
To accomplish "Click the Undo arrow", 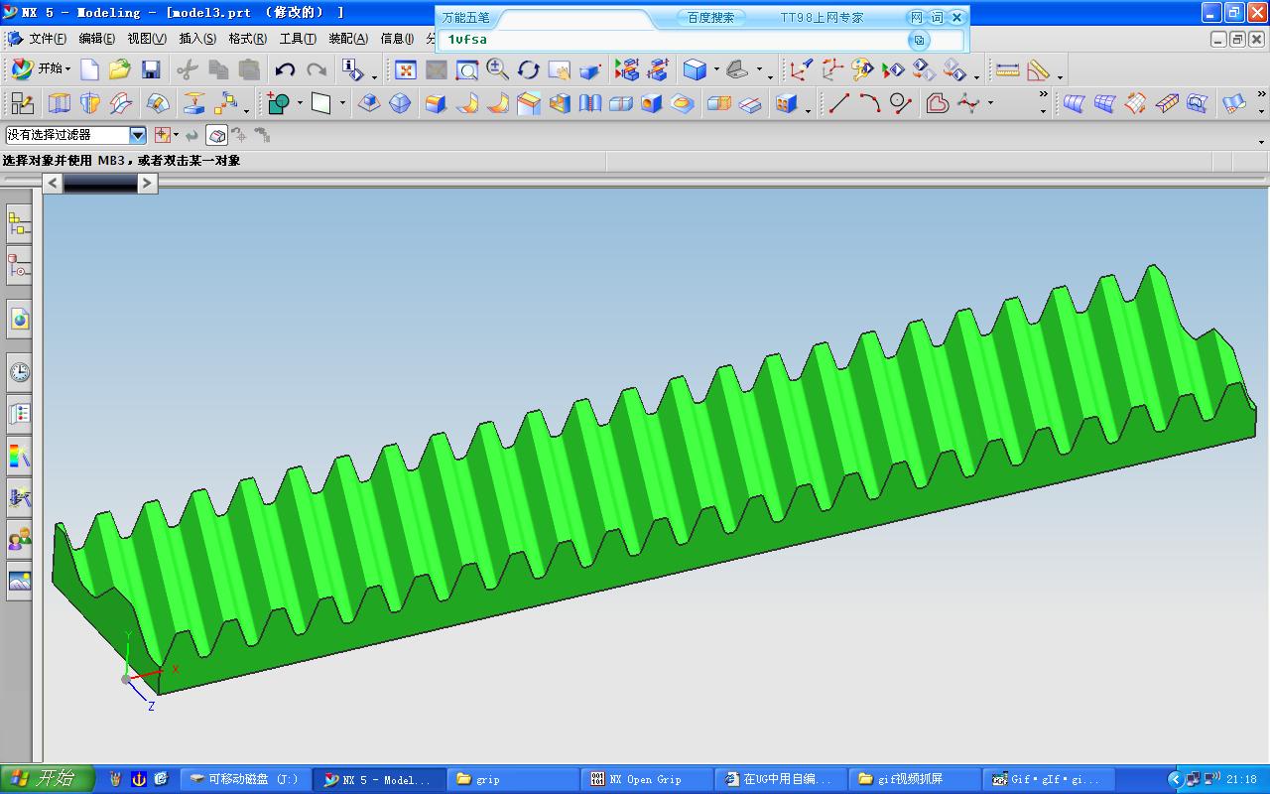I will (286, 69).
